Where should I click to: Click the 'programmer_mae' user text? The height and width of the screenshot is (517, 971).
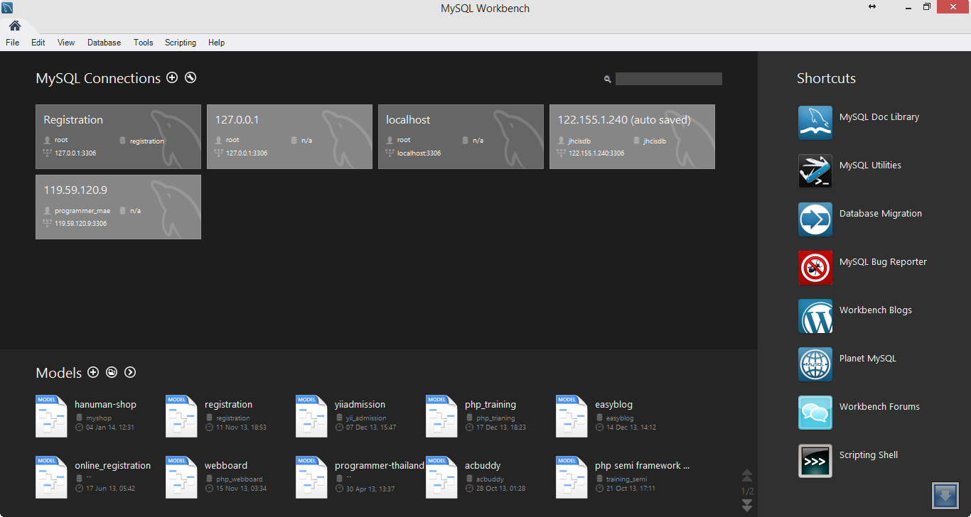[x=82, y=211]
